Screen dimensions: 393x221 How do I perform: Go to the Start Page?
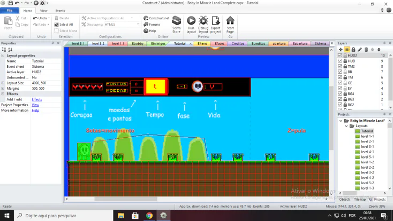pyautogui.click(x=230, y=25)
